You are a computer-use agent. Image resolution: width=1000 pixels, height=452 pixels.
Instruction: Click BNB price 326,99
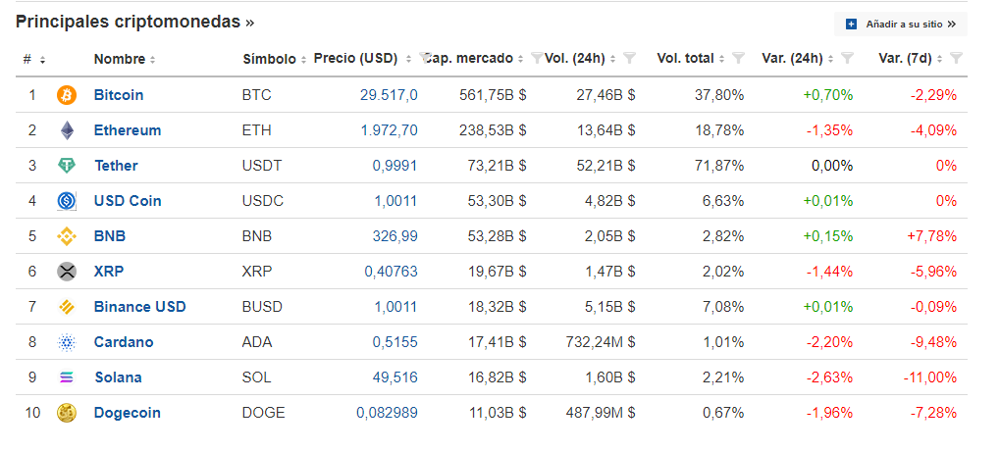(x=395, y=236)
